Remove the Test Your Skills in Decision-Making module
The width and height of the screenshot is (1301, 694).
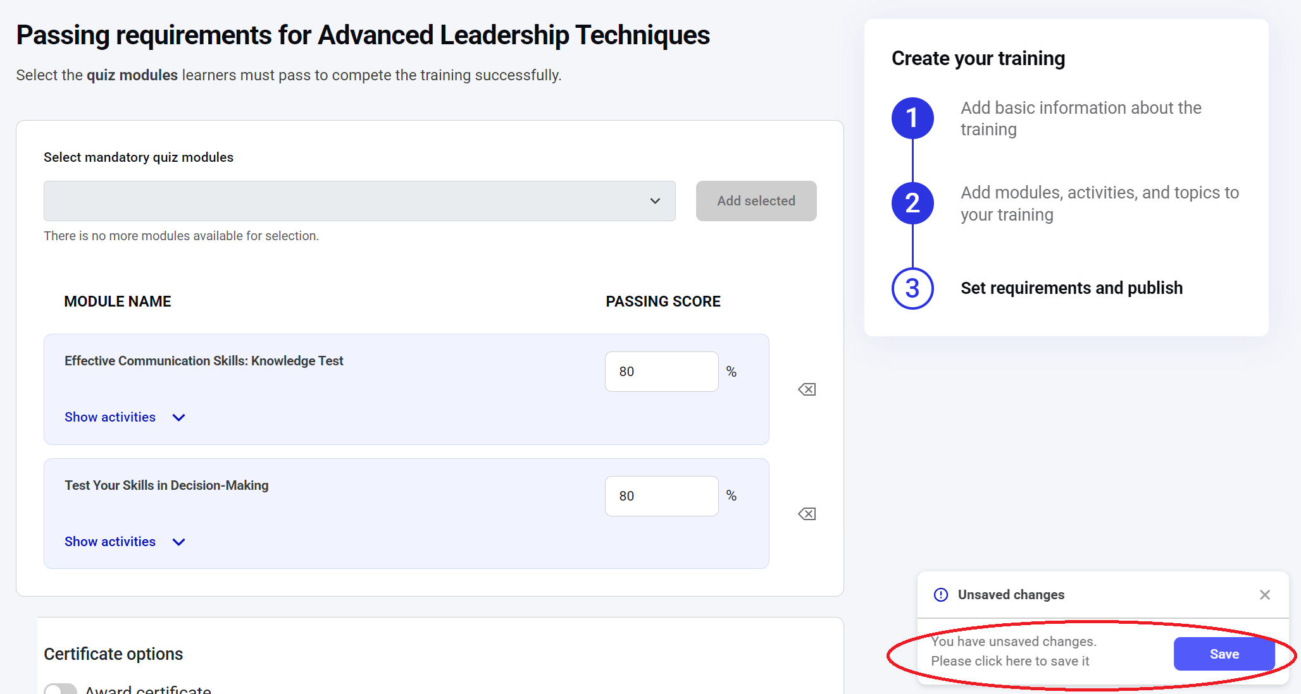(807, 514)
